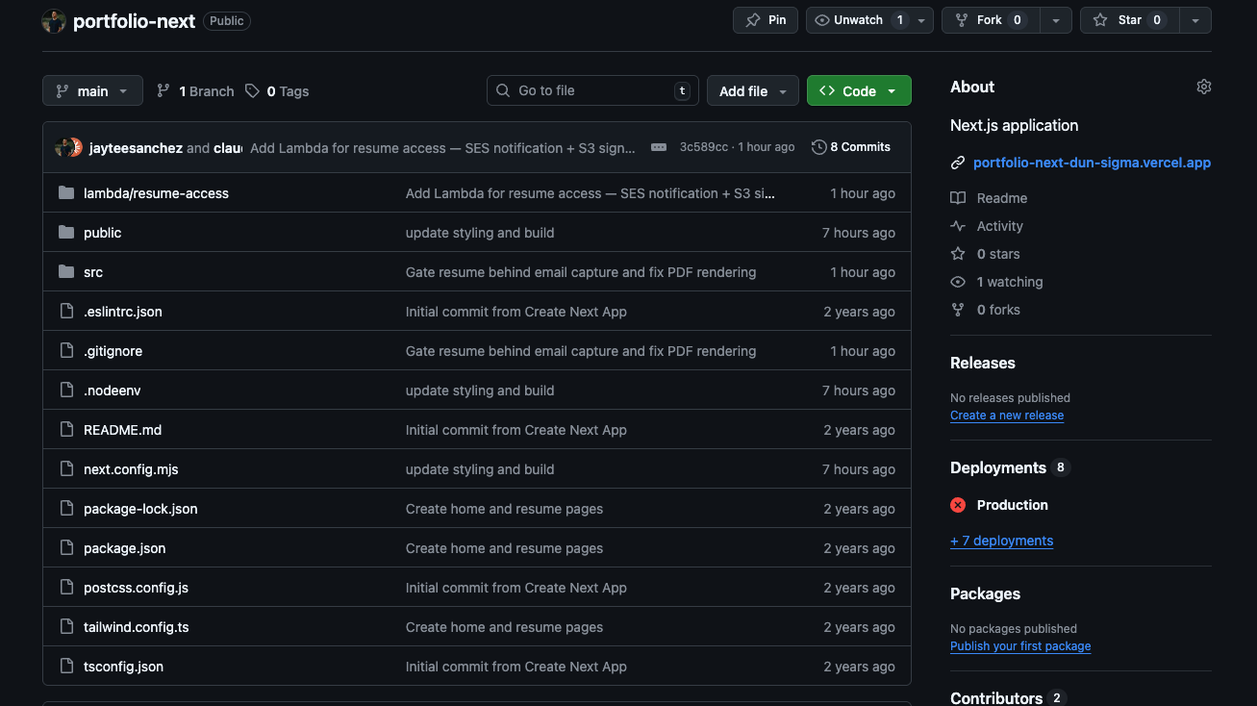
Task: Open the portfolio-next-dun-sigma.vercel.app link
Action: click(x=1092, y=163)
